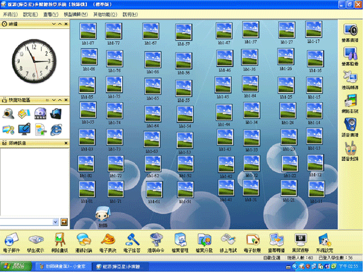Click the instant message input field
363x277 pixels.
(27, 222)
